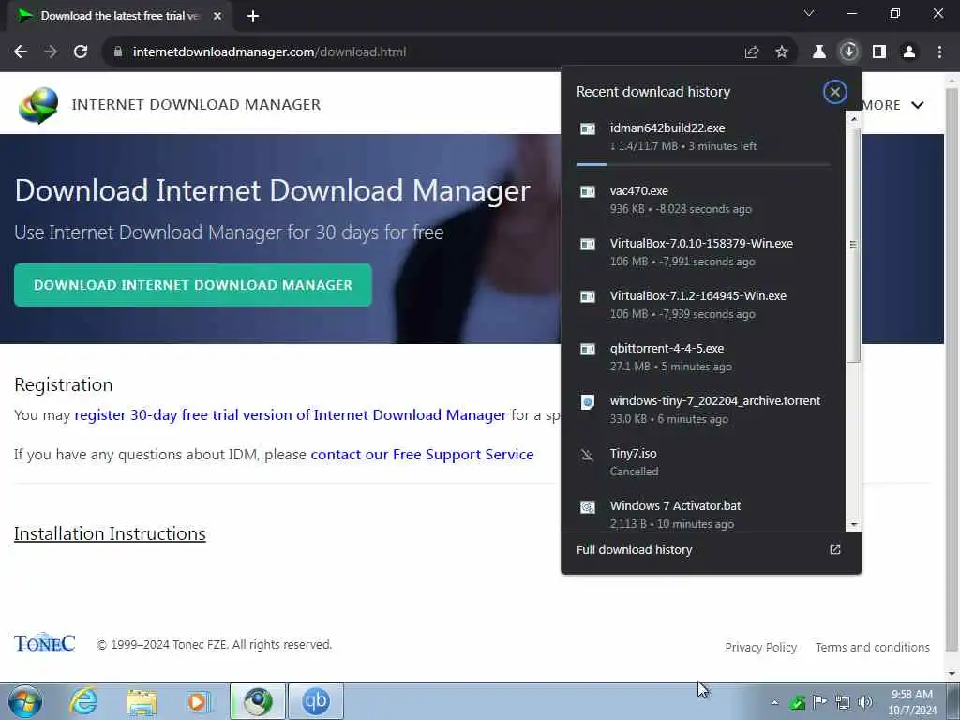Open network tray icon

(843, 702)
